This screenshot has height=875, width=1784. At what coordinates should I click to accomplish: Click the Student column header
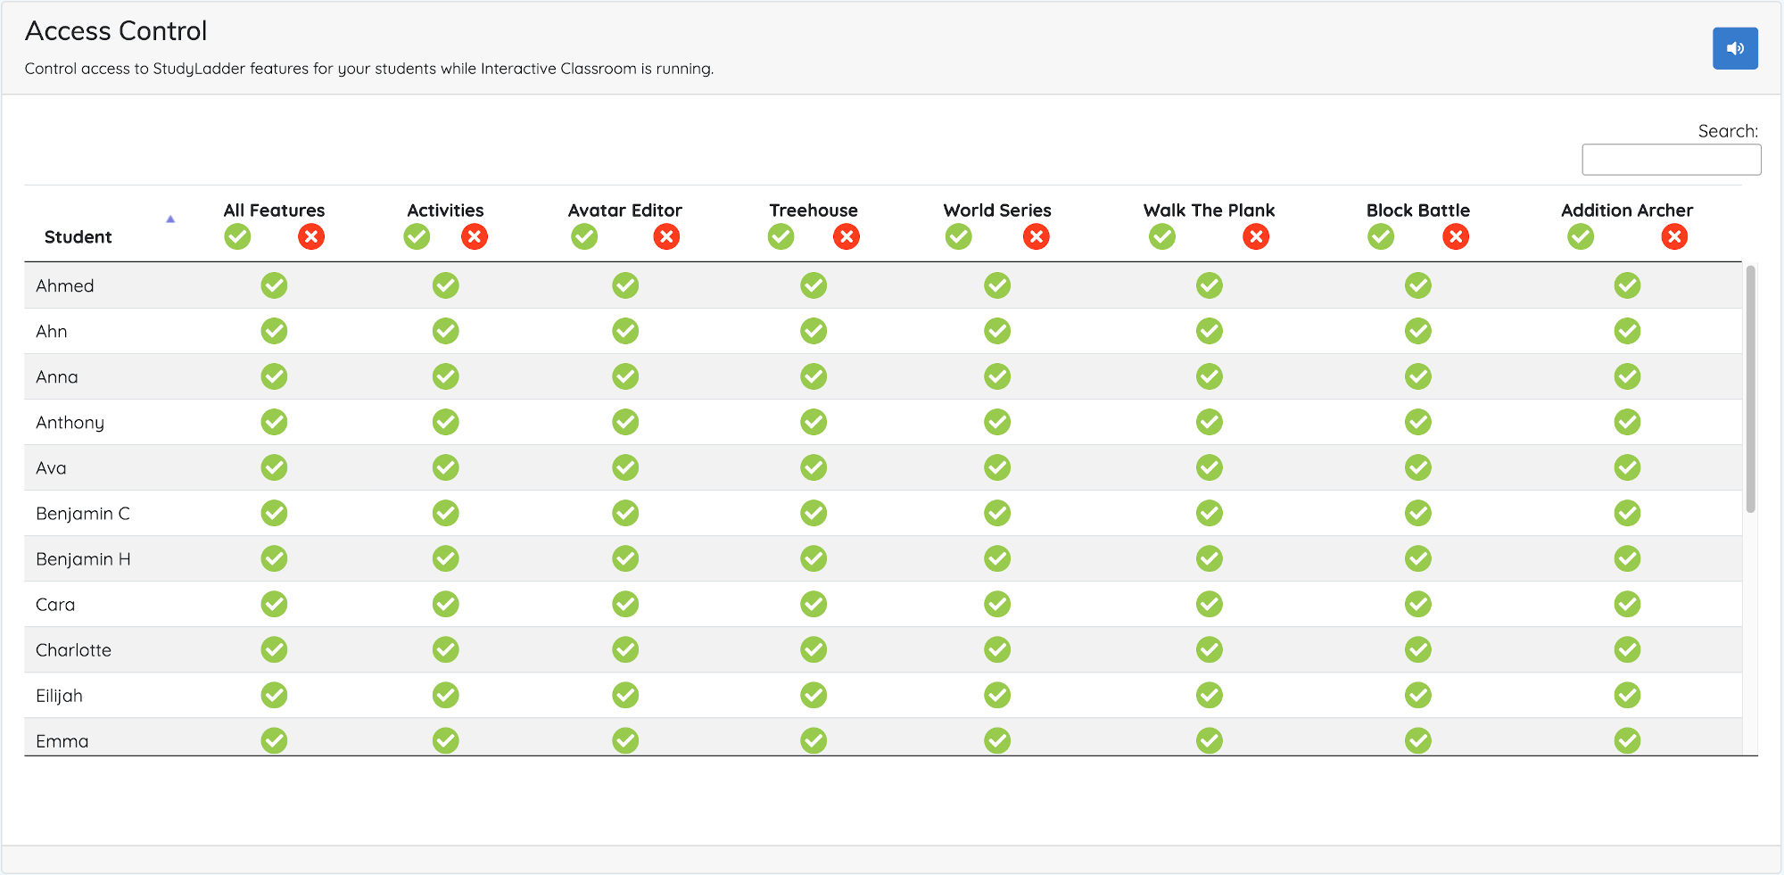(x=78, y=237)
